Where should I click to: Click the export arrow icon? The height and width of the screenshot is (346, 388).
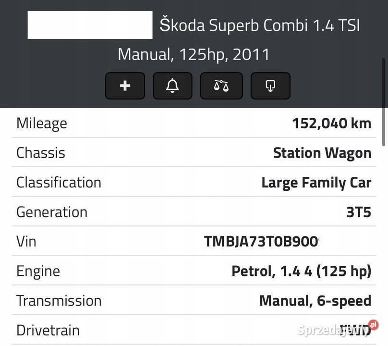[x=270, y=85]
